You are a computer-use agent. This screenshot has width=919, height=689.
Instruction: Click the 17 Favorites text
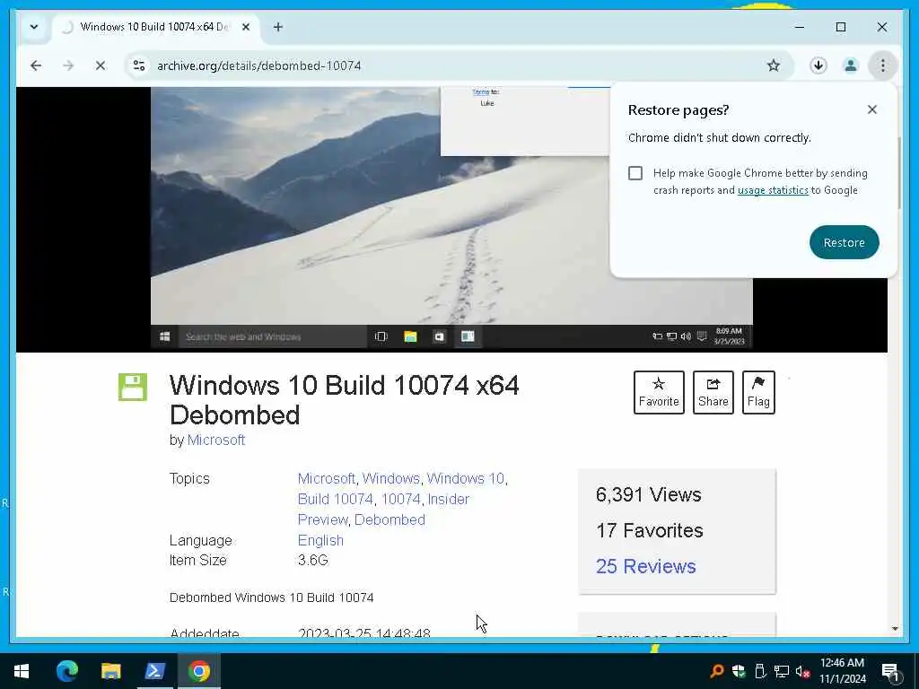coord(650,531)
